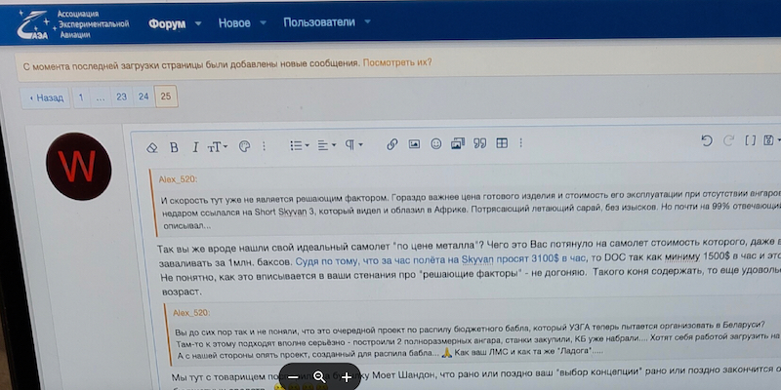
Task: Open the paragraph format dropdown
Action: pyautogui.click(x=352, y=145)
